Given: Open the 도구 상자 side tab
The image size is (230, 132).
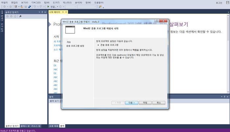Looking at the screenshot, I should coord(2,27).
